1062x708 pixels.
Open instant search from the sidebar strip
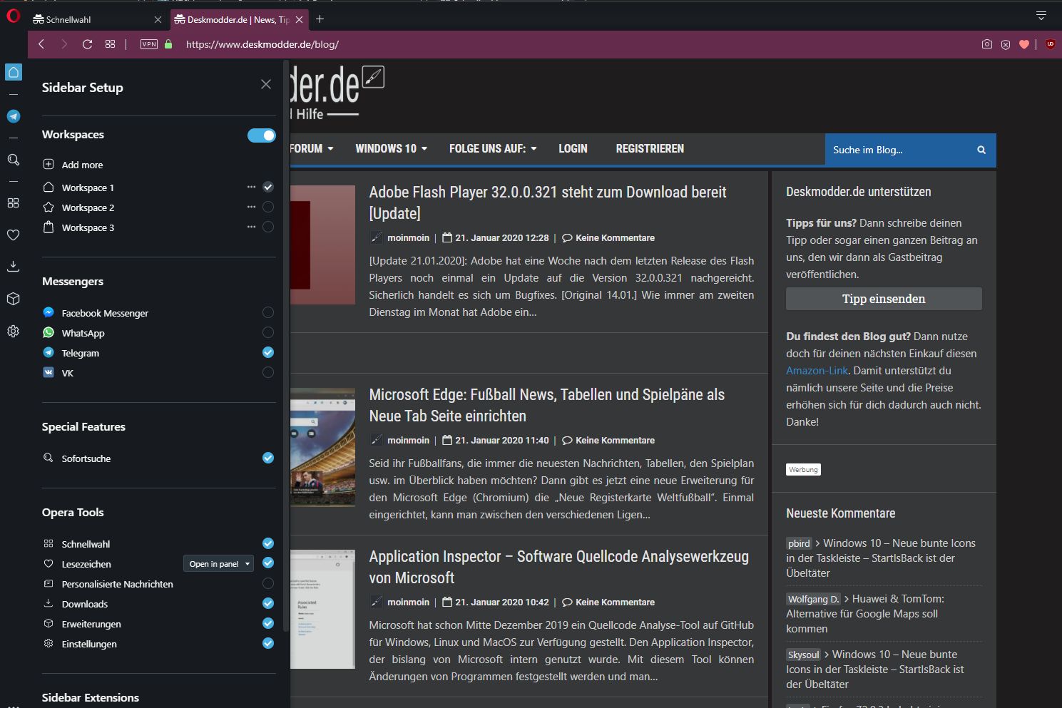point(14,160)
